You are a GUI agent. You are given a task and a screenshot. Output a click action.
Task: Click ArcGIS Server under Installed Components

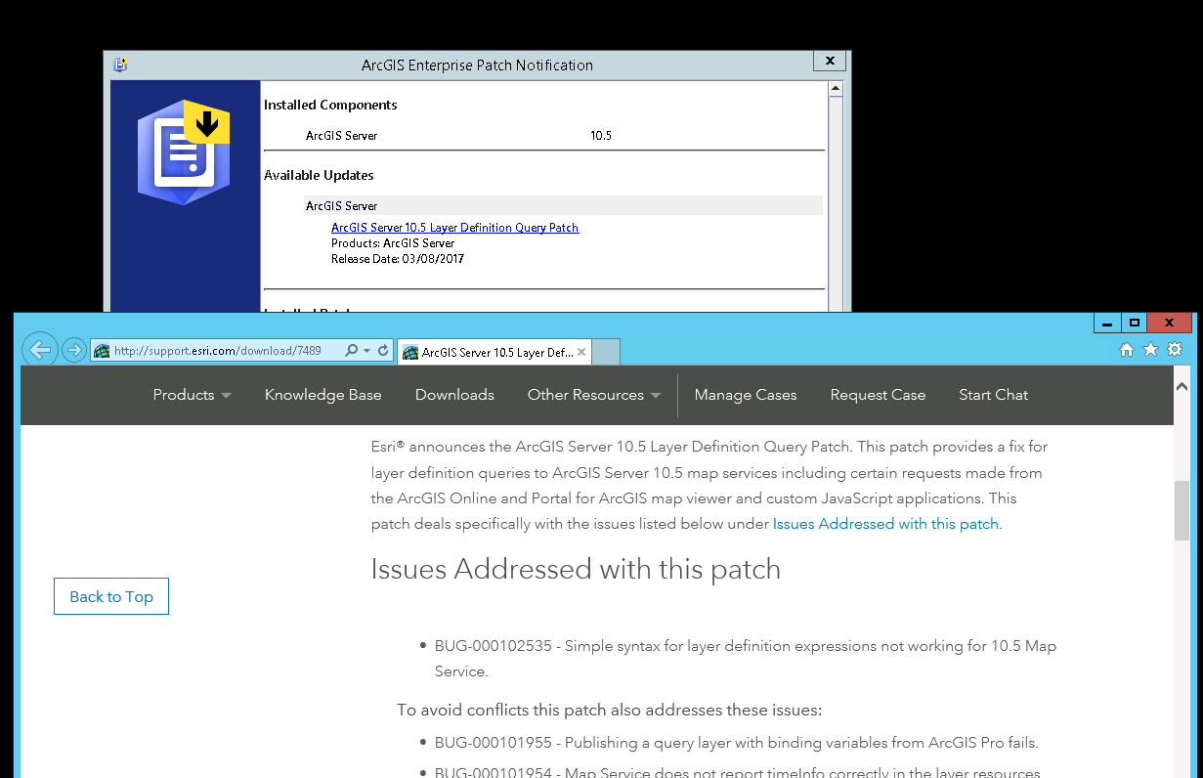(341, 136)
